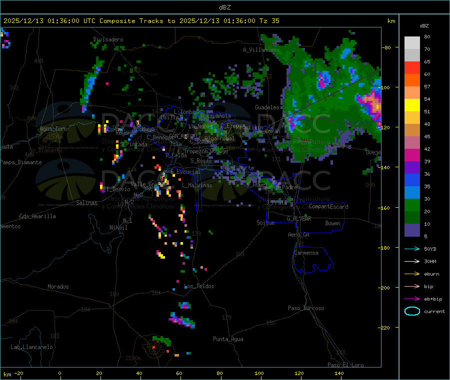Click the 'L_Malvinas' map label
Image resolution: width=450 pixels, height=380 pixels.
197,185
